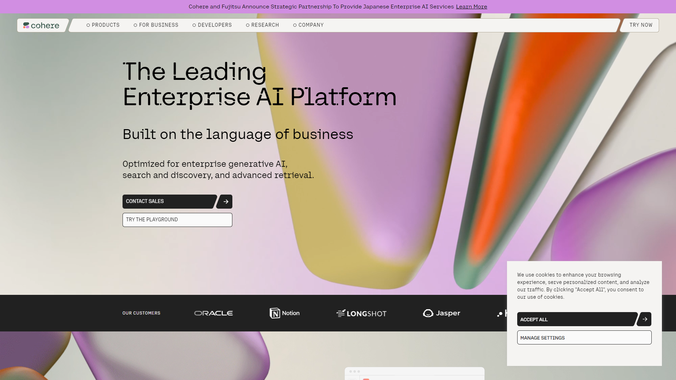Click the Notion customer logo
The width and height of the screenshot is (676, 380).
coord(284,313)
